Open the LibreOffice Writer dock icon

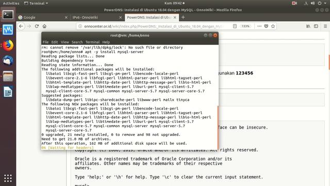click(8, 92)
